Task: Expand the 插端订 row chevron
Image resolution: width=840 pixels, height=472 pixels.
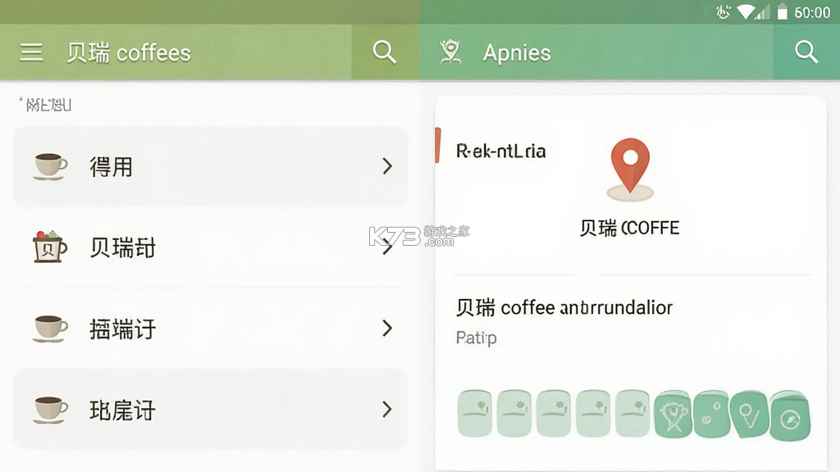Action: click(387, 328)
